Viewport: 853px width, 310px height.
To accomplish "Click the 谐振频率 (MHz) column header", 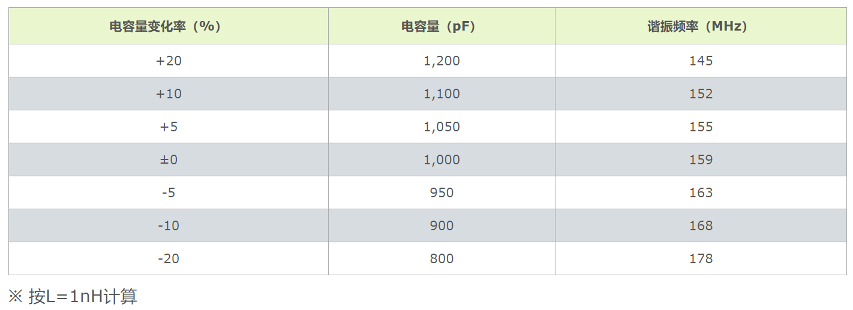I will pos(701,26).
